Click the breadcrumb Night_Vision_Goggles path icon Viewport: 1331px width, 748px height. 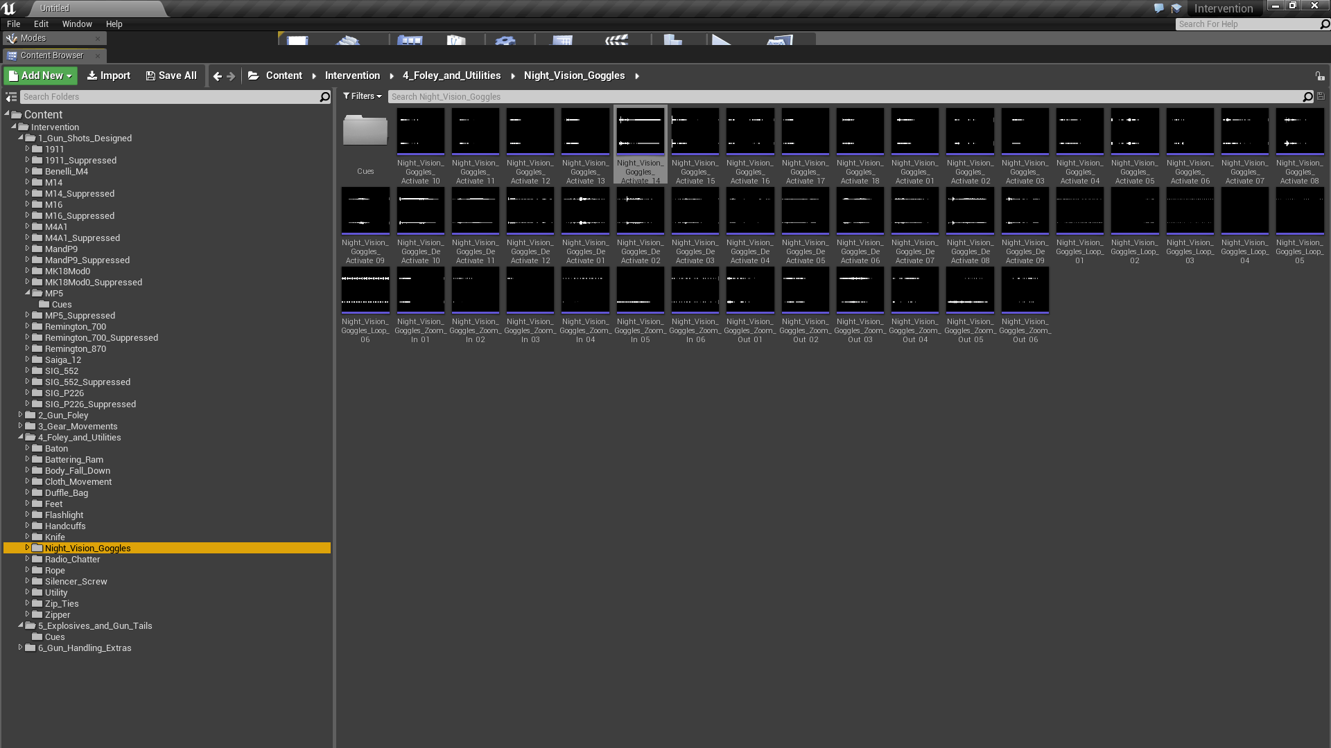coord(637,75)
